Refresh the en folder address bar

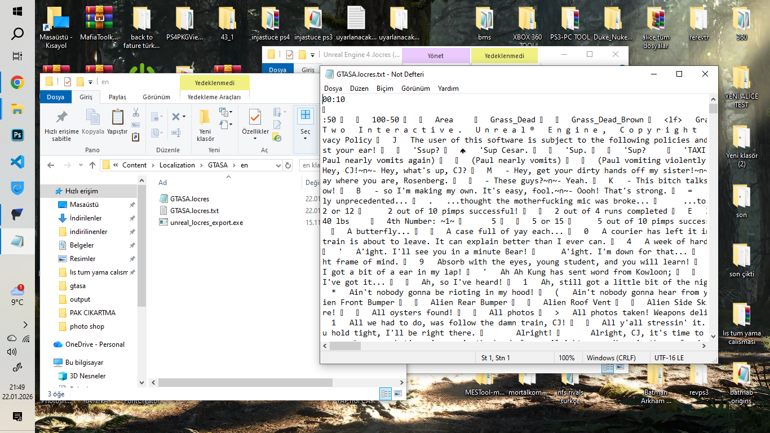[288, 165]
